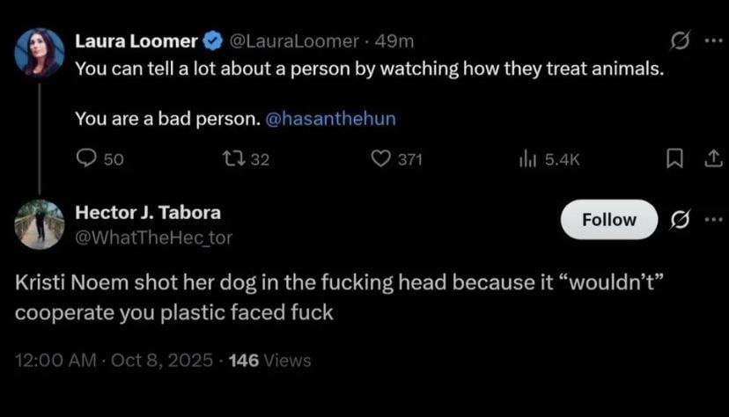Click the @LauraLoomer handle
This screenshot has height=417, width=729.
pyautogui.click(x=294, y=41)
